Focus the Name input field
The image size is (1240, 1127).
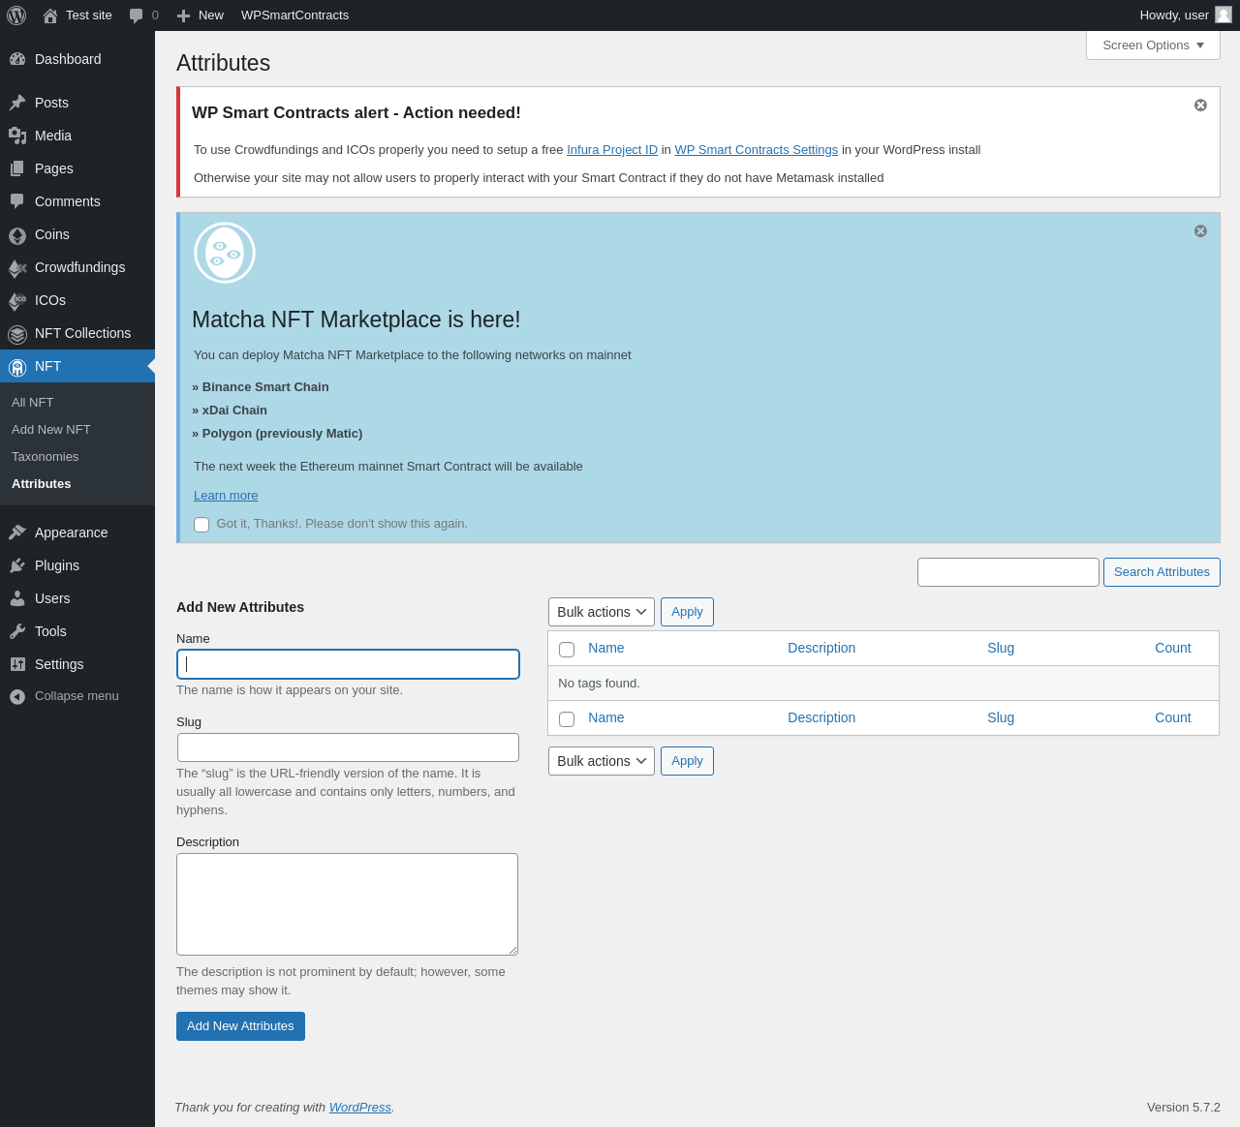pyautogui.click(x=348, y=664)
